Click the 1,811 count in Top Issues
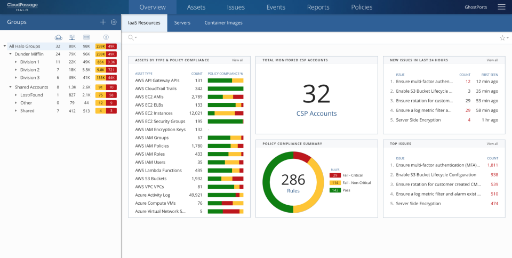Image resolution: width=512 pixels, height=258 pixels. (492, 165)
